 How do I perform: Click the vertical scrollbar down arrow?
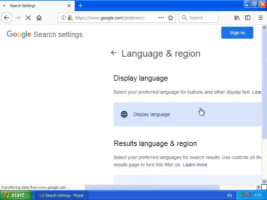(264, 181)
